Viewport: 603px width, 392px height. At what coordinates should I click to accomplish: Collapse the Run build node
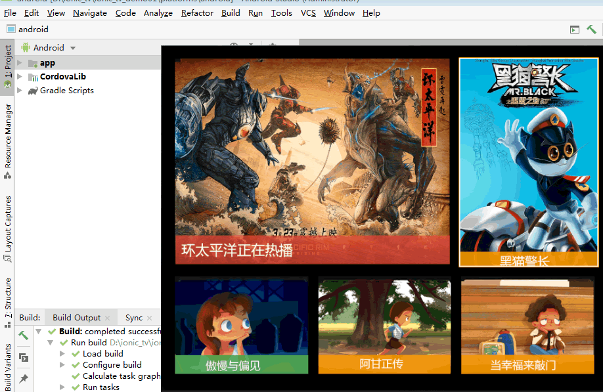(51, 342)
